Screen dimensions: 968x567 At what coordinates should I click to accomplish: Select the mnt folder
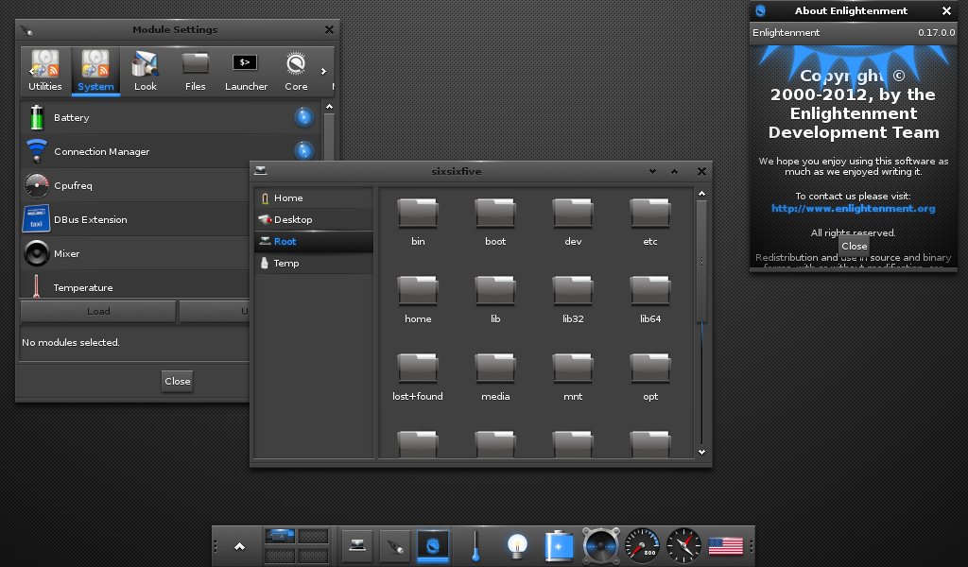tap(573, 378)
